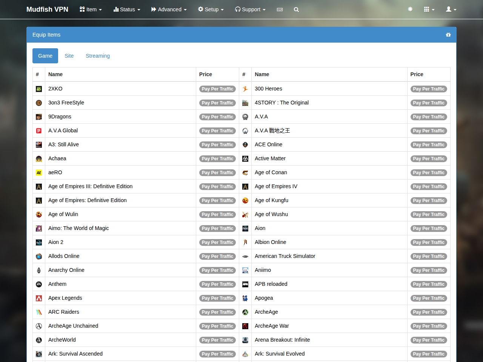Click the ArcheAge War game icon
Viewport: 483px width, 362px height.
click(245, 326)
